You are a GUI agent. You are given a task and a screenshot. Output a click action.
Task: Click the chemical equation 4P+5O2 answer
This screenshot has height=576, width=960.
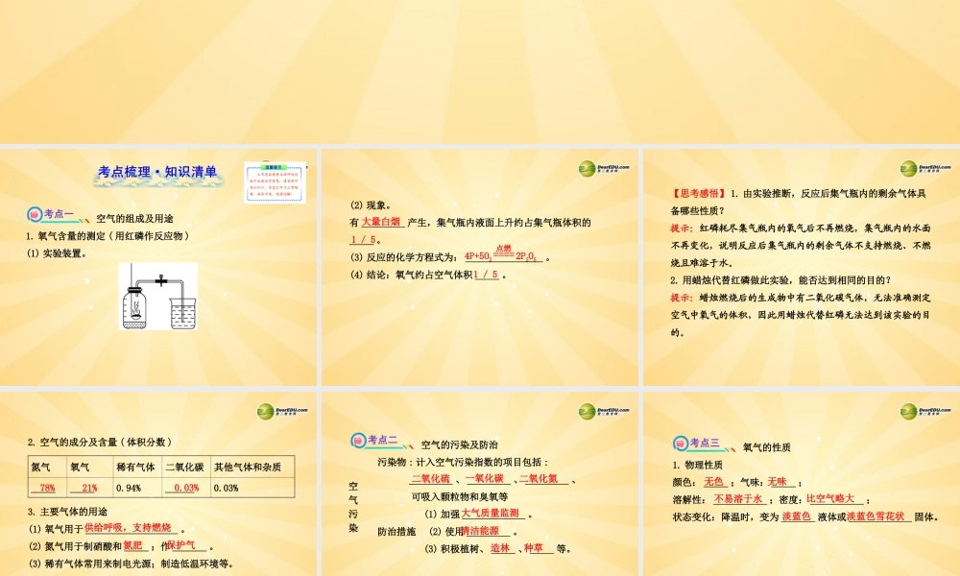[500, 255]
